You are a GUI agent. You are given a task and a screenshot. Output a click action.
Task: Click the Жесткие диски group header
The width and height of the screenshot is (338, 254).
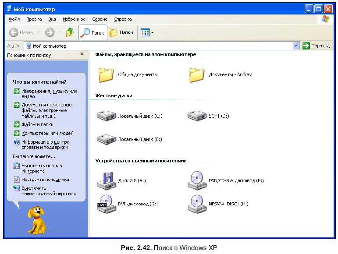pyautogui.click(x=114, y=95)
